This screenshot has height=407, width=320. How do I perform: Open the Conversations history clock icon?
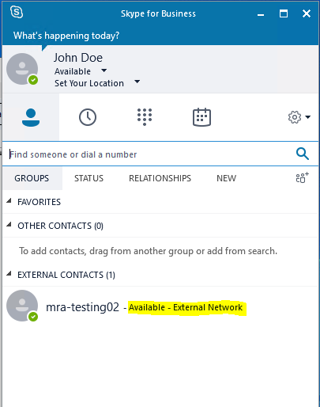pos(88,117)
